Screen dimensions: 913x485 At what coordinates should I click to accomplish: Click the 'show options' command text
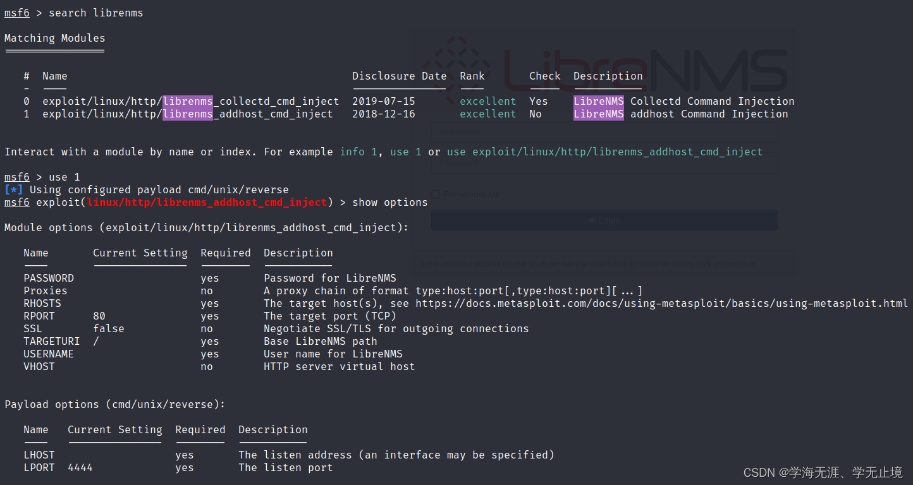(390, 203)
